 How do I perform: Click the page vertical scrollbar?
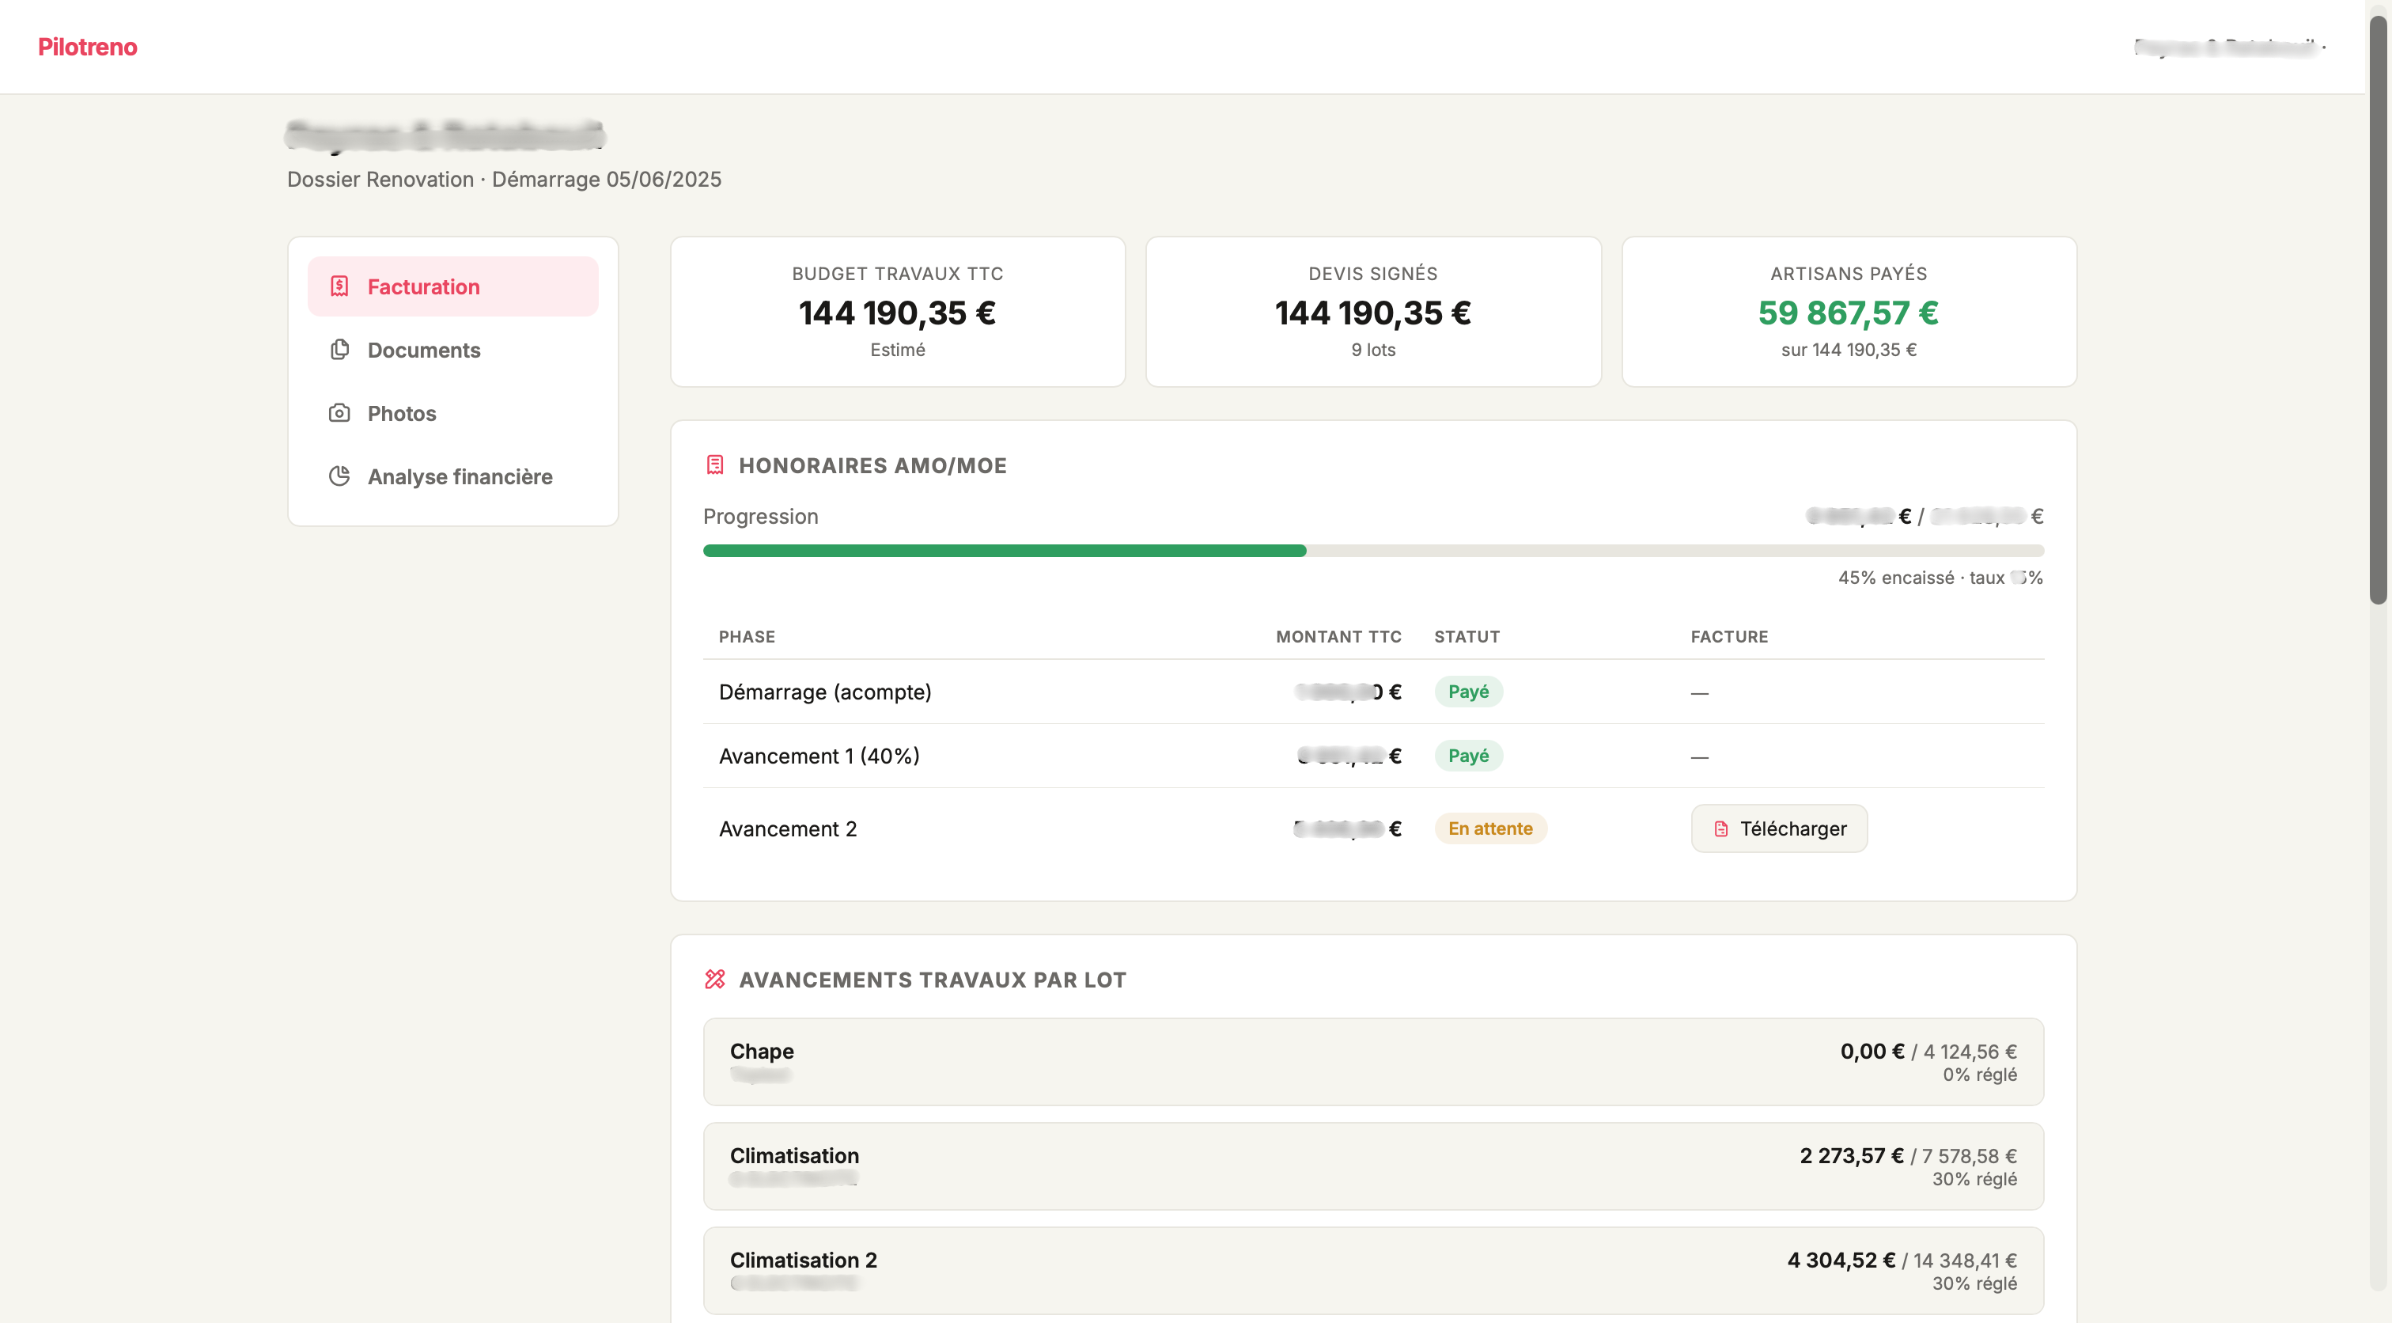[2377, 311]
